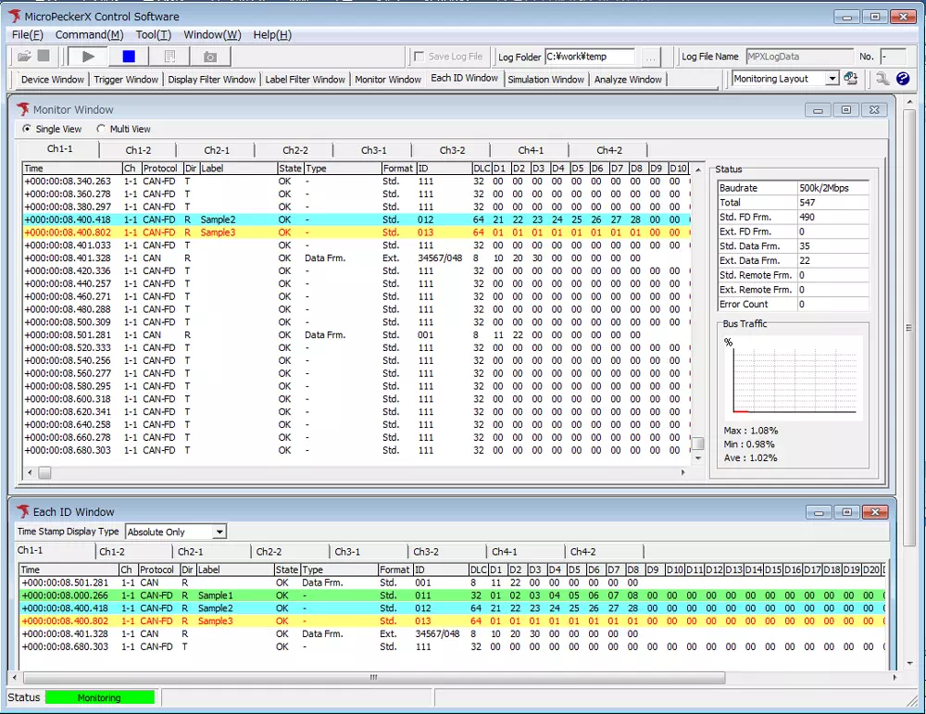This screenshot has height=714, width=926.
Task: Click the blue question mark help icon
Action: [x=903, y=79]
